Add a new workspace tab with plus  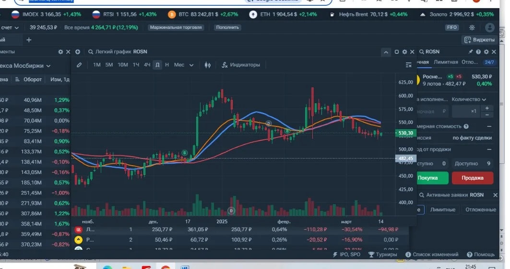click(29, 40)
